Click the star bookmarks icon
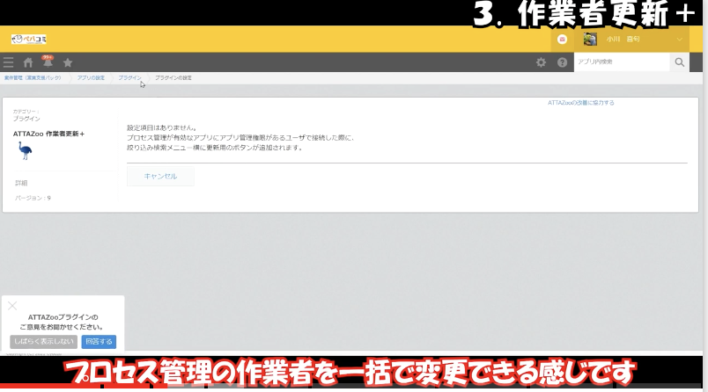 [x=68, y=62]
